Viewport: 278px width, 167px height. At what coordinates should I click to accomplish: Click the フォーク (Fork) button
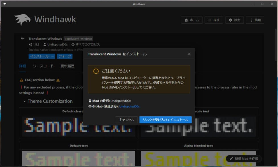[65, 56]
